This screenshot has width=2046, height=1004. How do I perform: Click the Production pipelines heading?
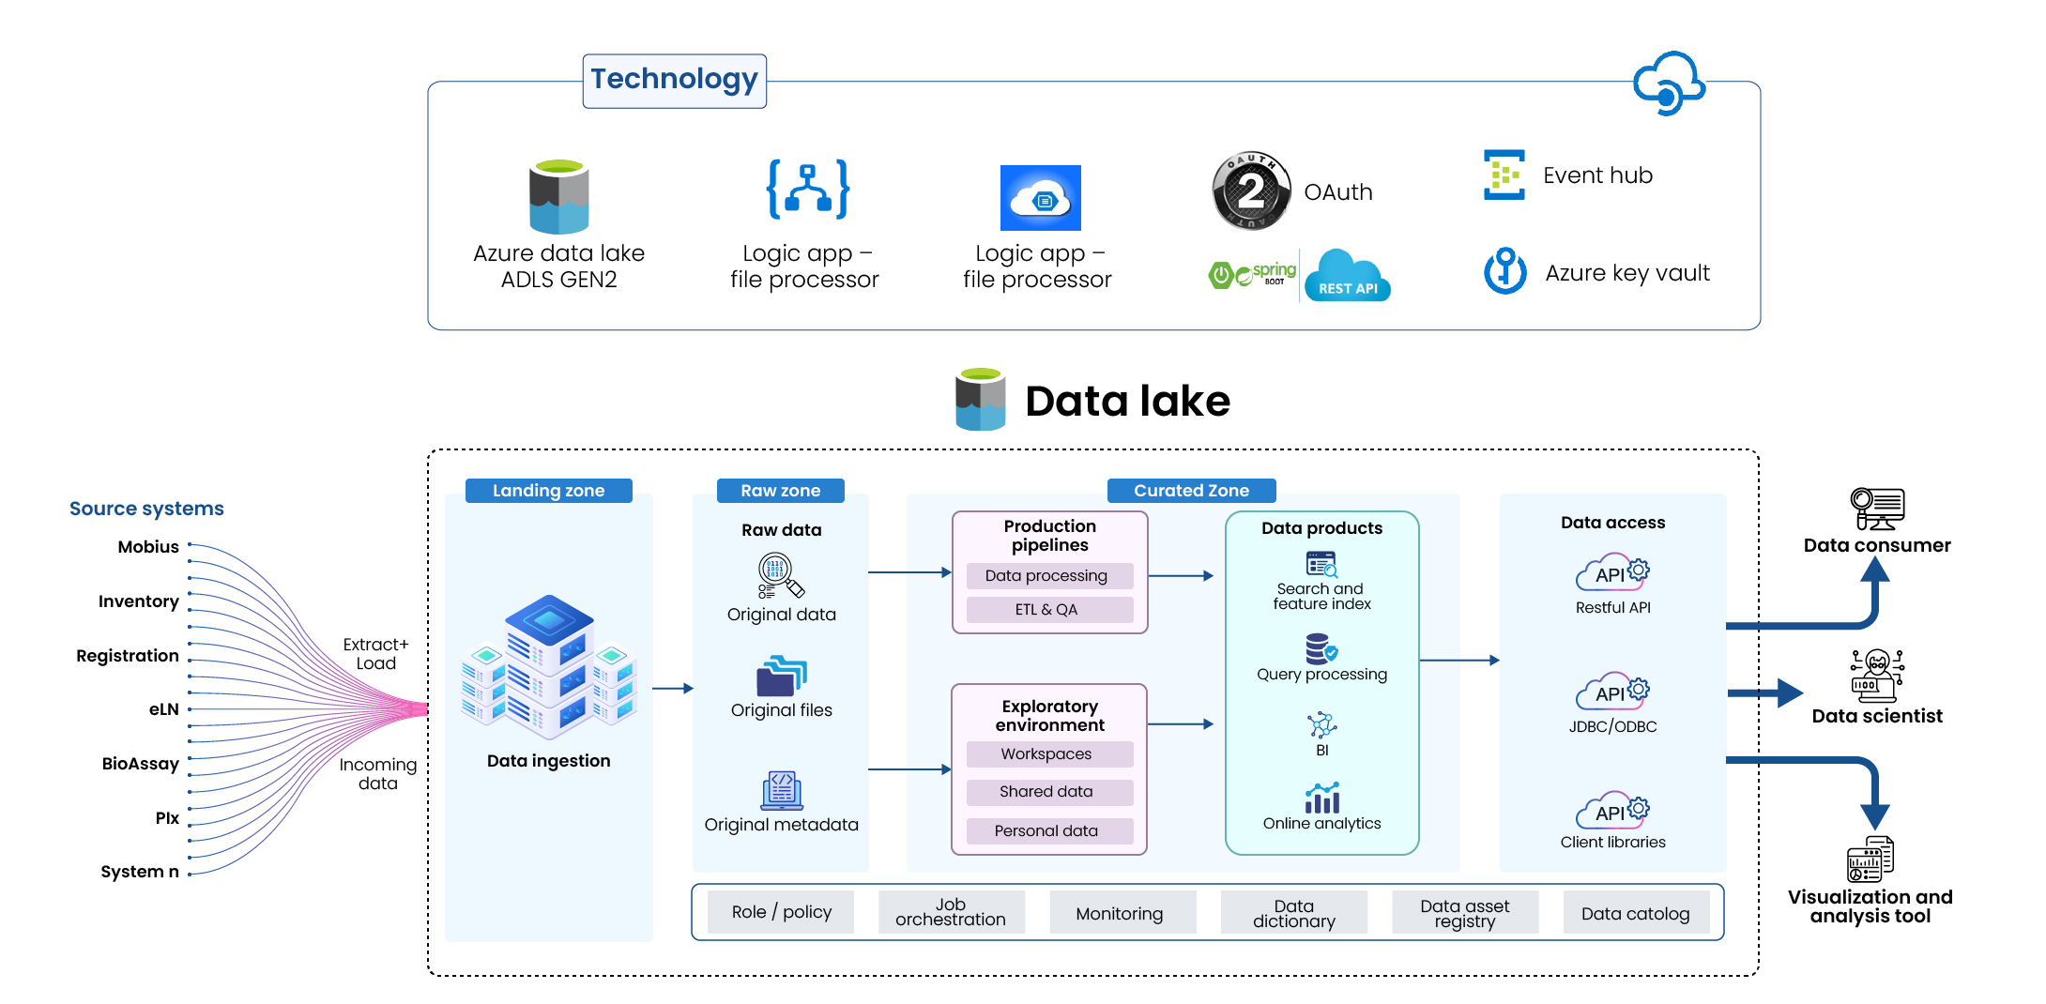(x=1050, y=536)
